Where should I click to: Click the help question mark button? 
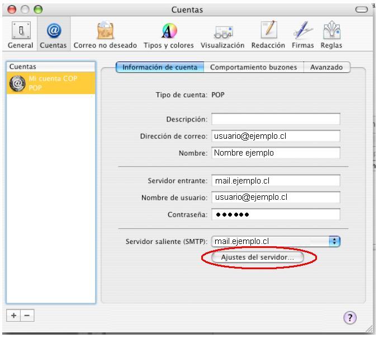click(350, 317)
